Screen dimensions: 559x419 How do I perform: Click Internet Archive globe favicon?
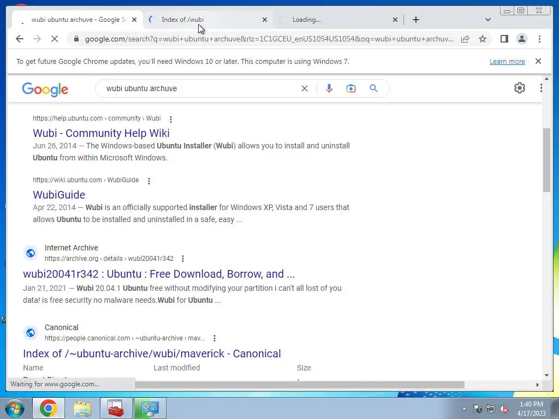[x=31, y=253]
